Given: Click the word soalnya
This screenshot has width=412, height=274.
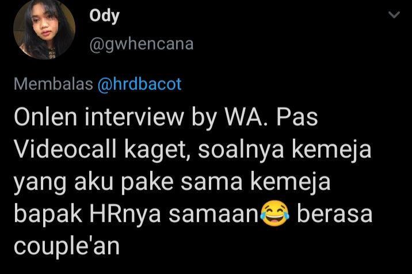Looking at the screenshot, I should point(241,151).
